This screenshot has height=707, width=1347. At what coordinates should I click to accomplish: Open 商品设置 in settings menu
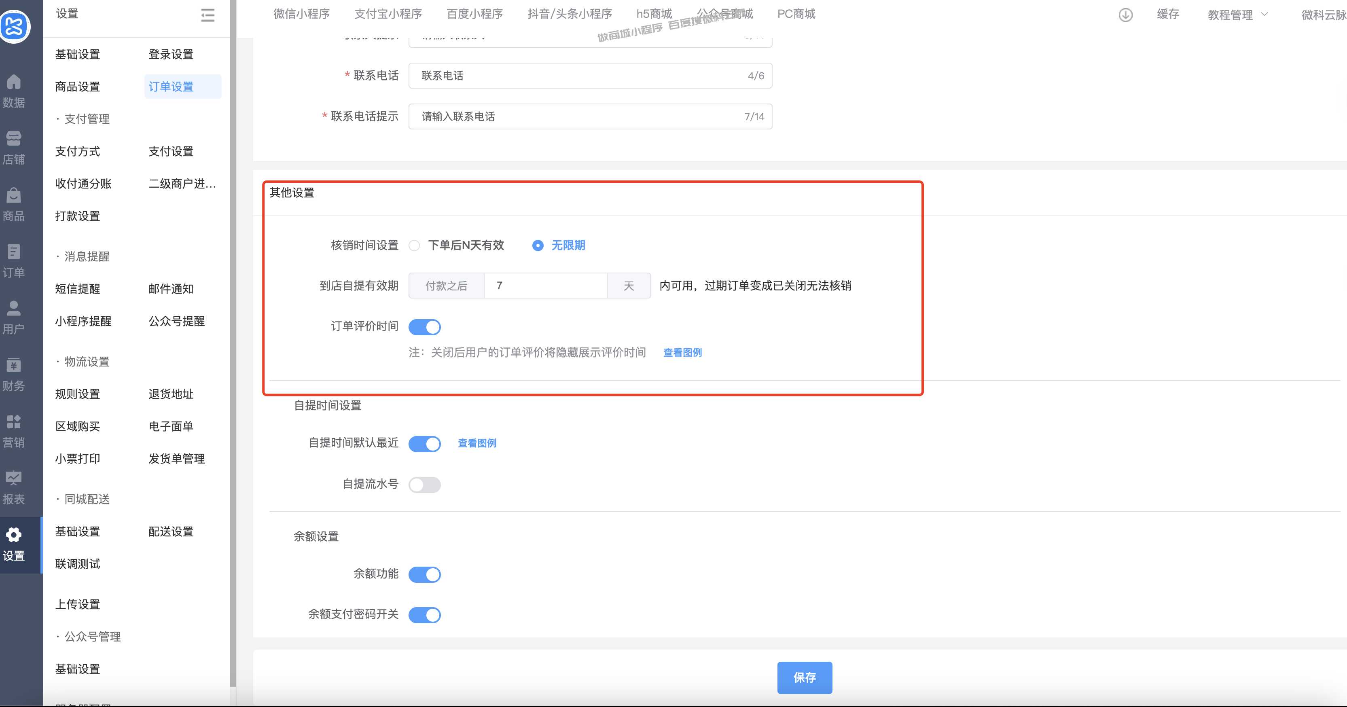[x=77, y=87]
